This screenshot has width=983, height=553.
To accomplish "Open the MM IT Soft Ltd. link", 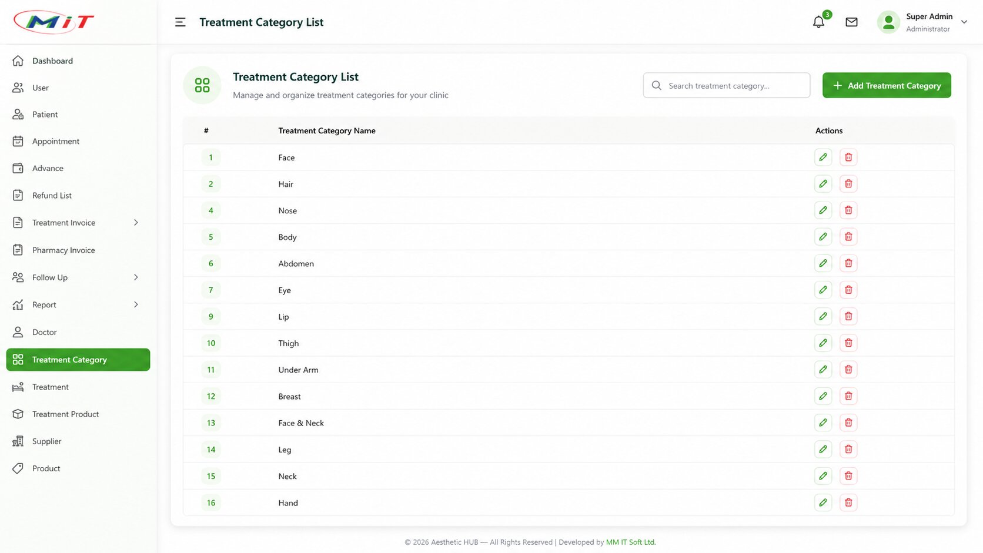I will click(x=631, y=542).
